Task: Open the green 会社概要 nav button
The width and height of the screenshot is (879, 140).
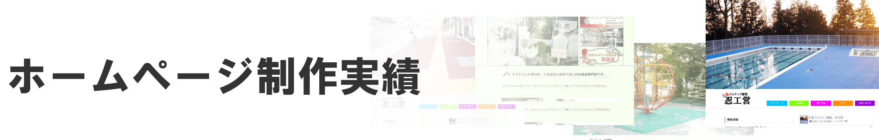Action: [799, 103]
